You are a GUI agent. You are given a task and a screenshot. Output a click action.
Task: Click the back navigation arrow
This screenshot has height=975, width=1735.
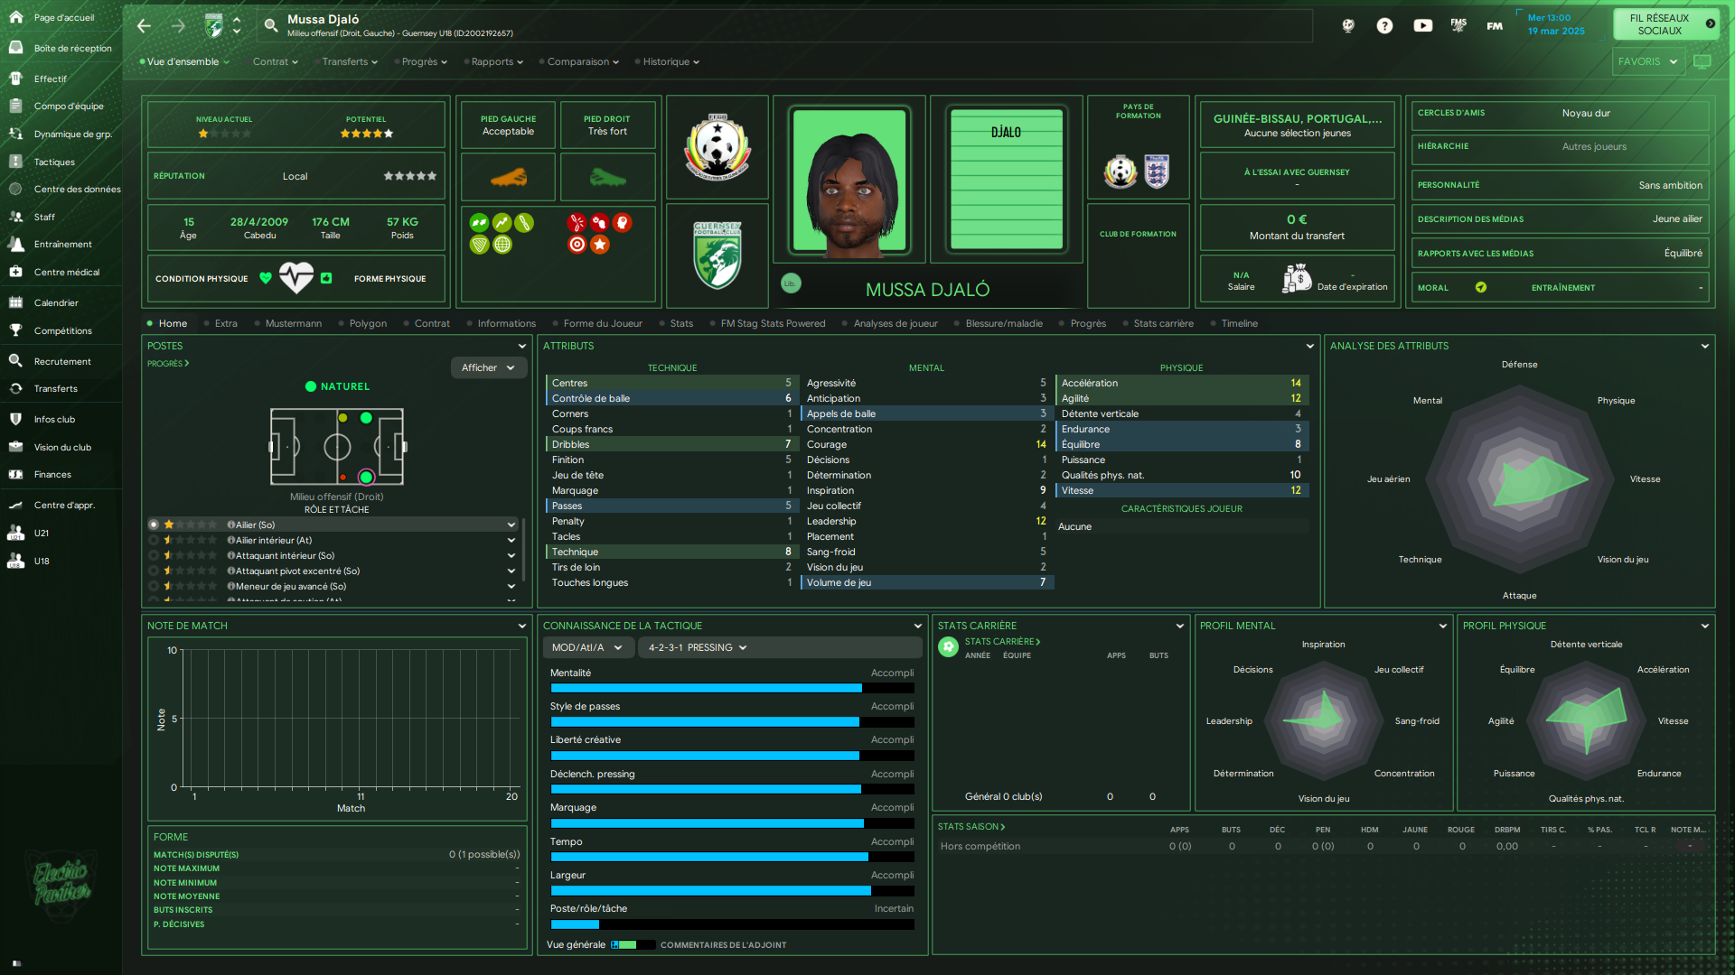[144, 26]
